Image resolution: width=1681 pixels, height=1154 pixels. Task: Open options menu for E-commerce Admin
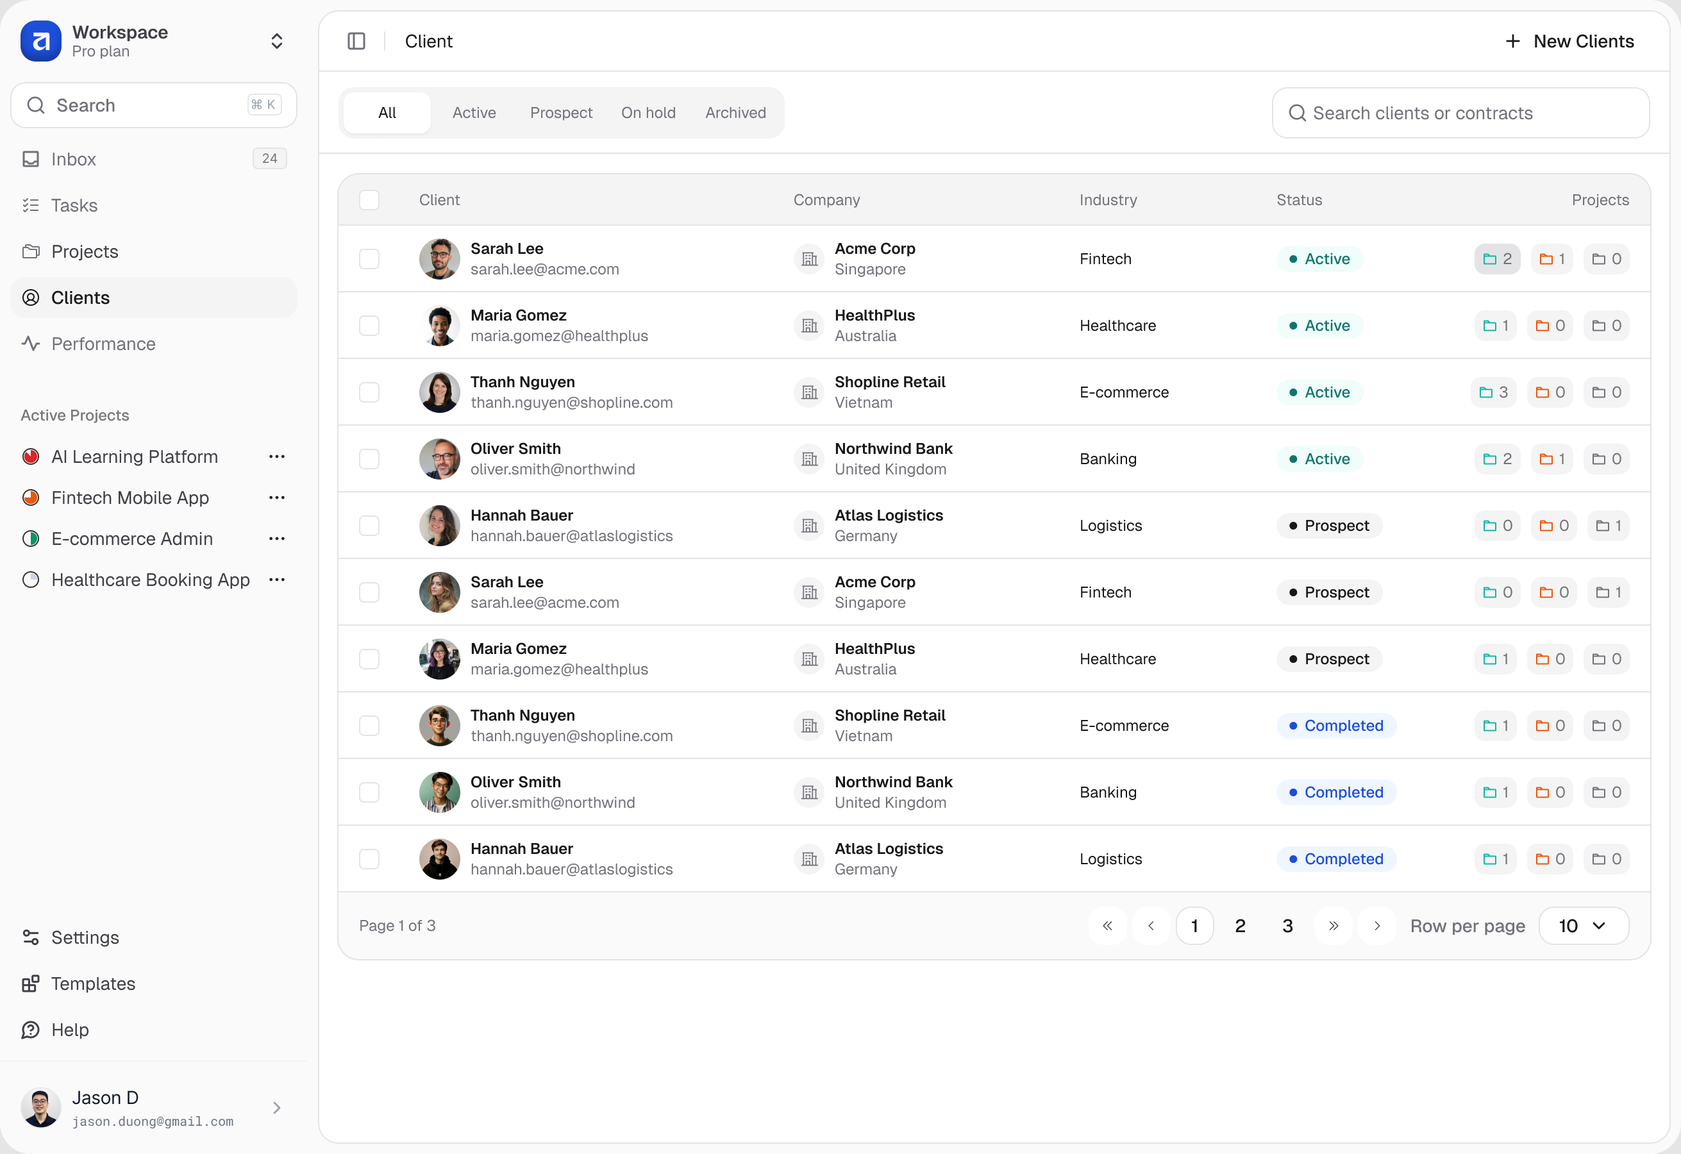coord(277,539)
